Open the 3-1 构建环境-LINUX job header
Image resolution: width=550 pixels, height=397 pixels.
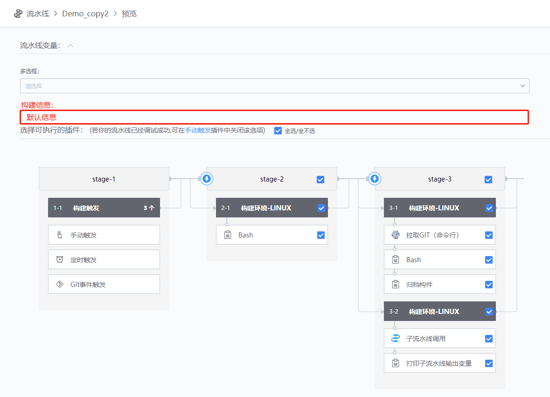pyautogui.click(x=440, y=208)
